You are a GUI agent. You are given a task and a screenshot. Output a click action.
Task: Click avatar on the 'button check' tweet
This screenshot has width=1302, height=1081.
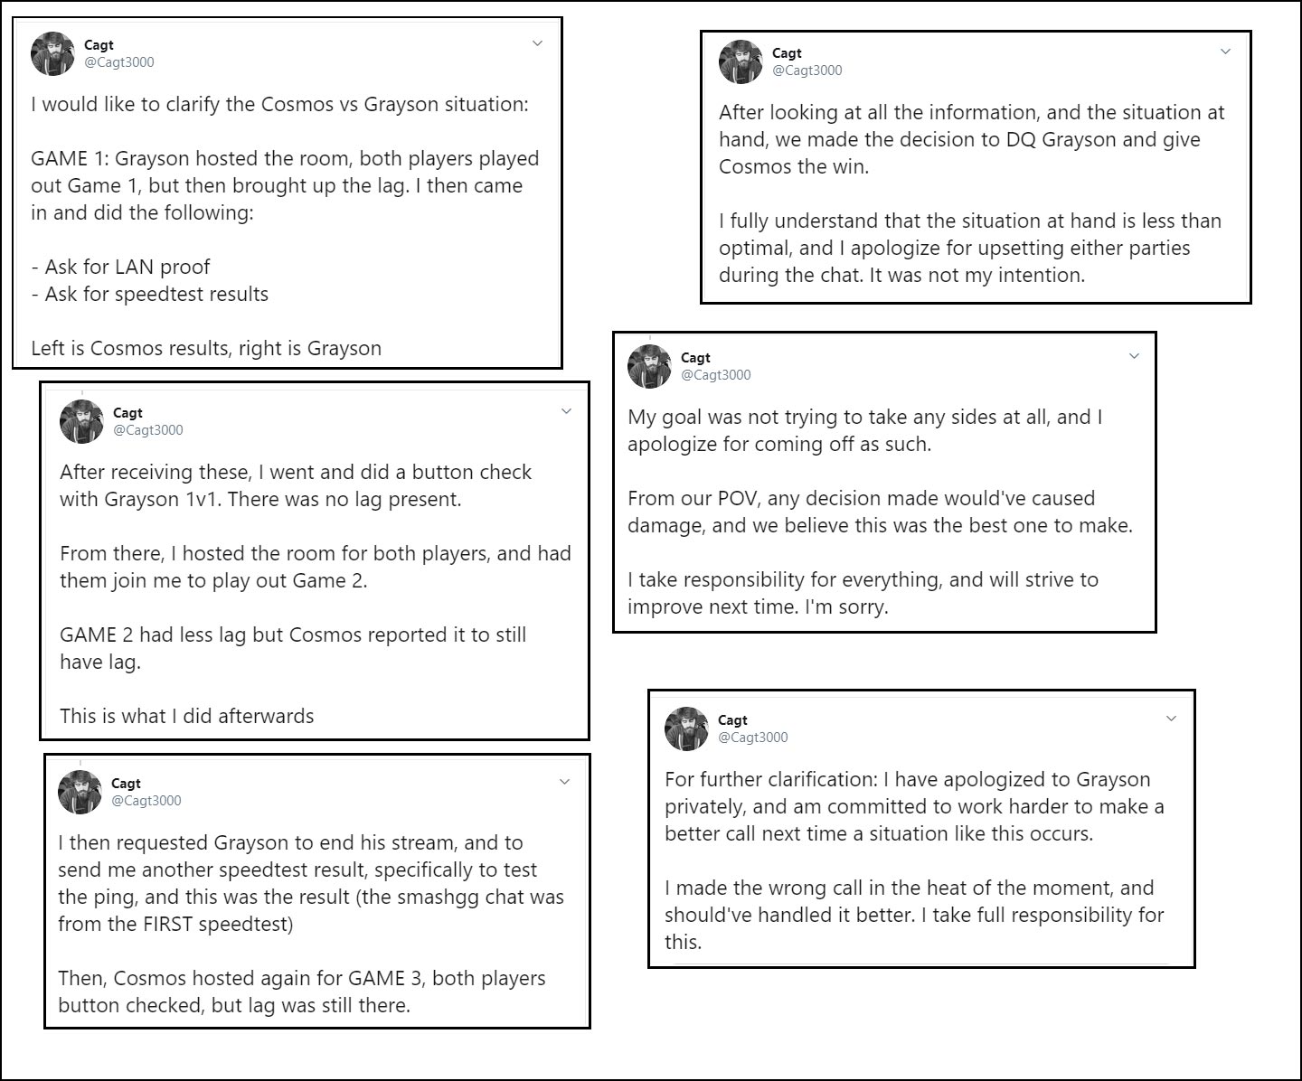pos(81,422)
